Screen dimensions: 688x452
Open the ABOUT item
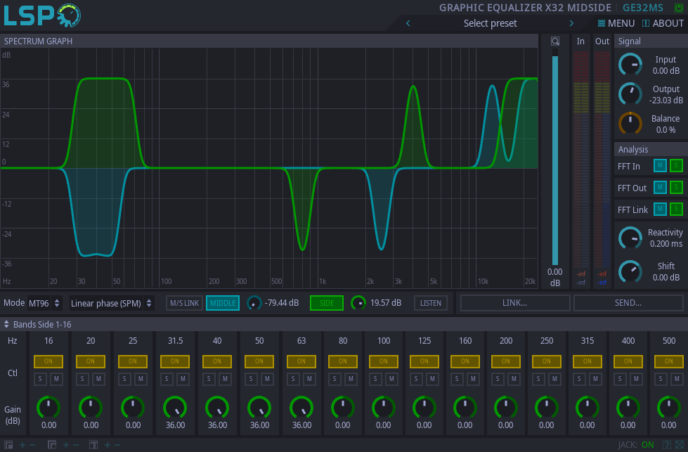point(663,23)
